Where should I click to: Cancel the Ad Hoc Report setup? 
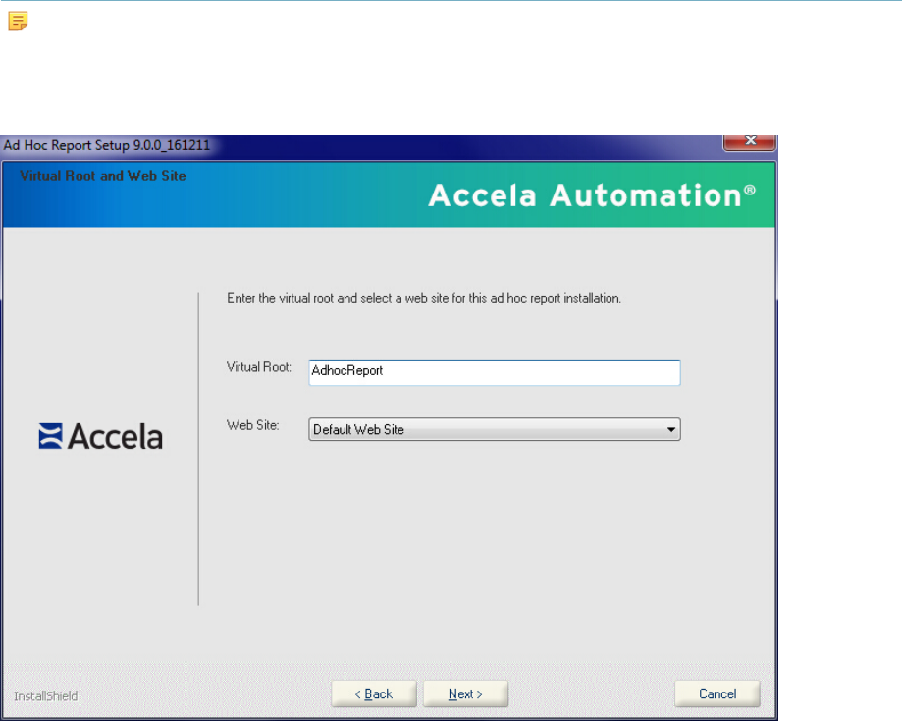click(717, 693)
